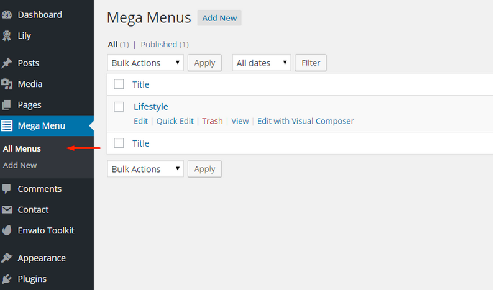Click the Contact envelope icon

click(x=7, y=209)
